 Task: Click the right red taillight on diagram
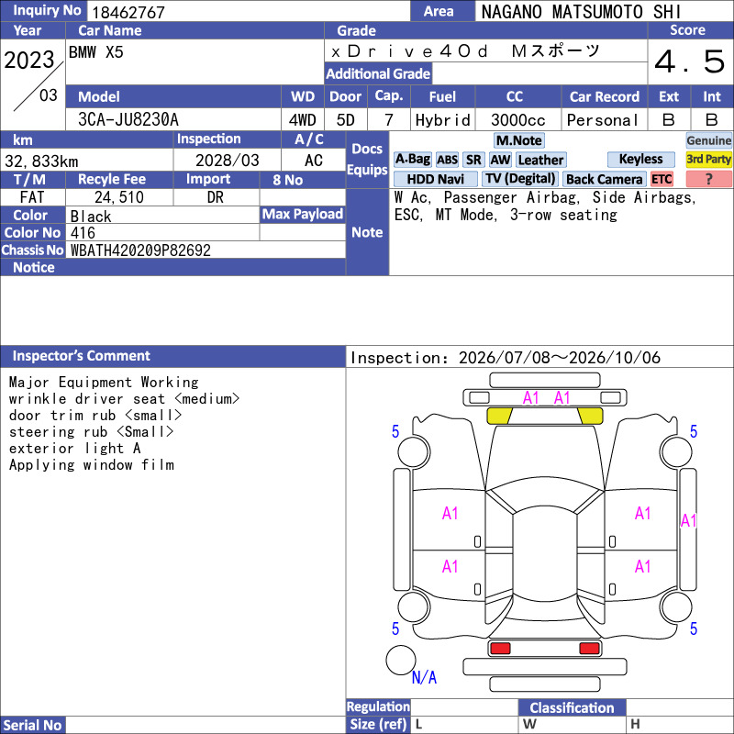(589, 649)
